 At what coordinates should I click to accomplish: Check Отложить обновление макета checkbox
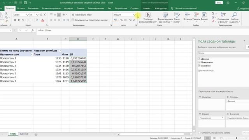coord(200,133)
